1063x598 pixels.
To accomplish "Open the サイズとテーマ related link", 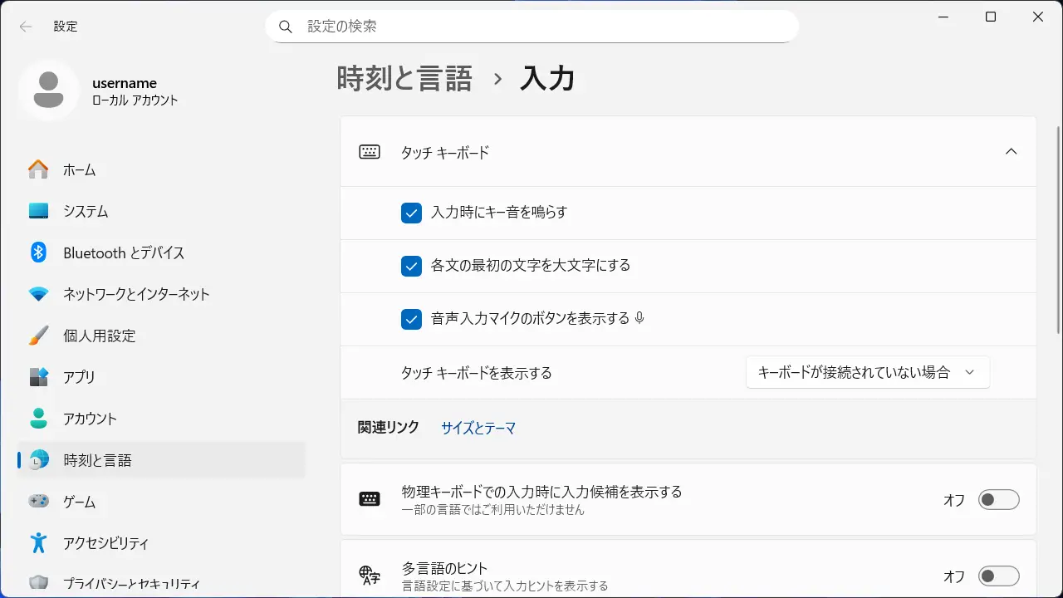I will 478,429.
